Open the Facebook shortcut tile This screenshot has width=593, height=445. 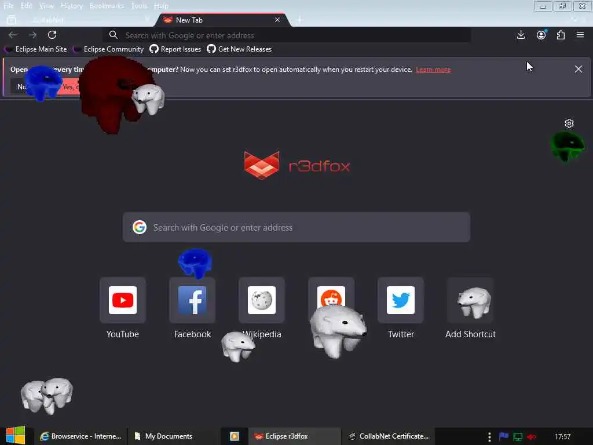192,300
